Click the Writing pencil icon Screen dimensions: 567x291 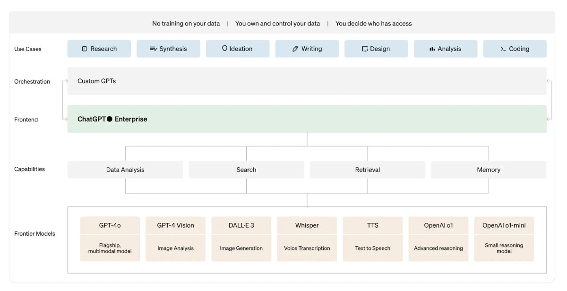click(x=295, y=49)
